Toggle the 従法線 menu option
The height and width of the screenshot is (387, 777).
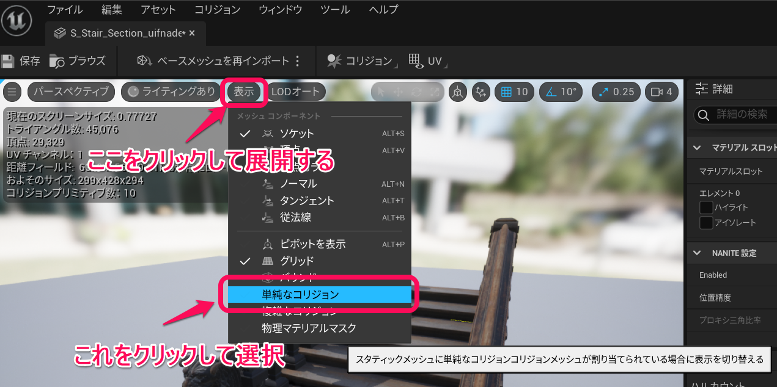pos(320,217)
